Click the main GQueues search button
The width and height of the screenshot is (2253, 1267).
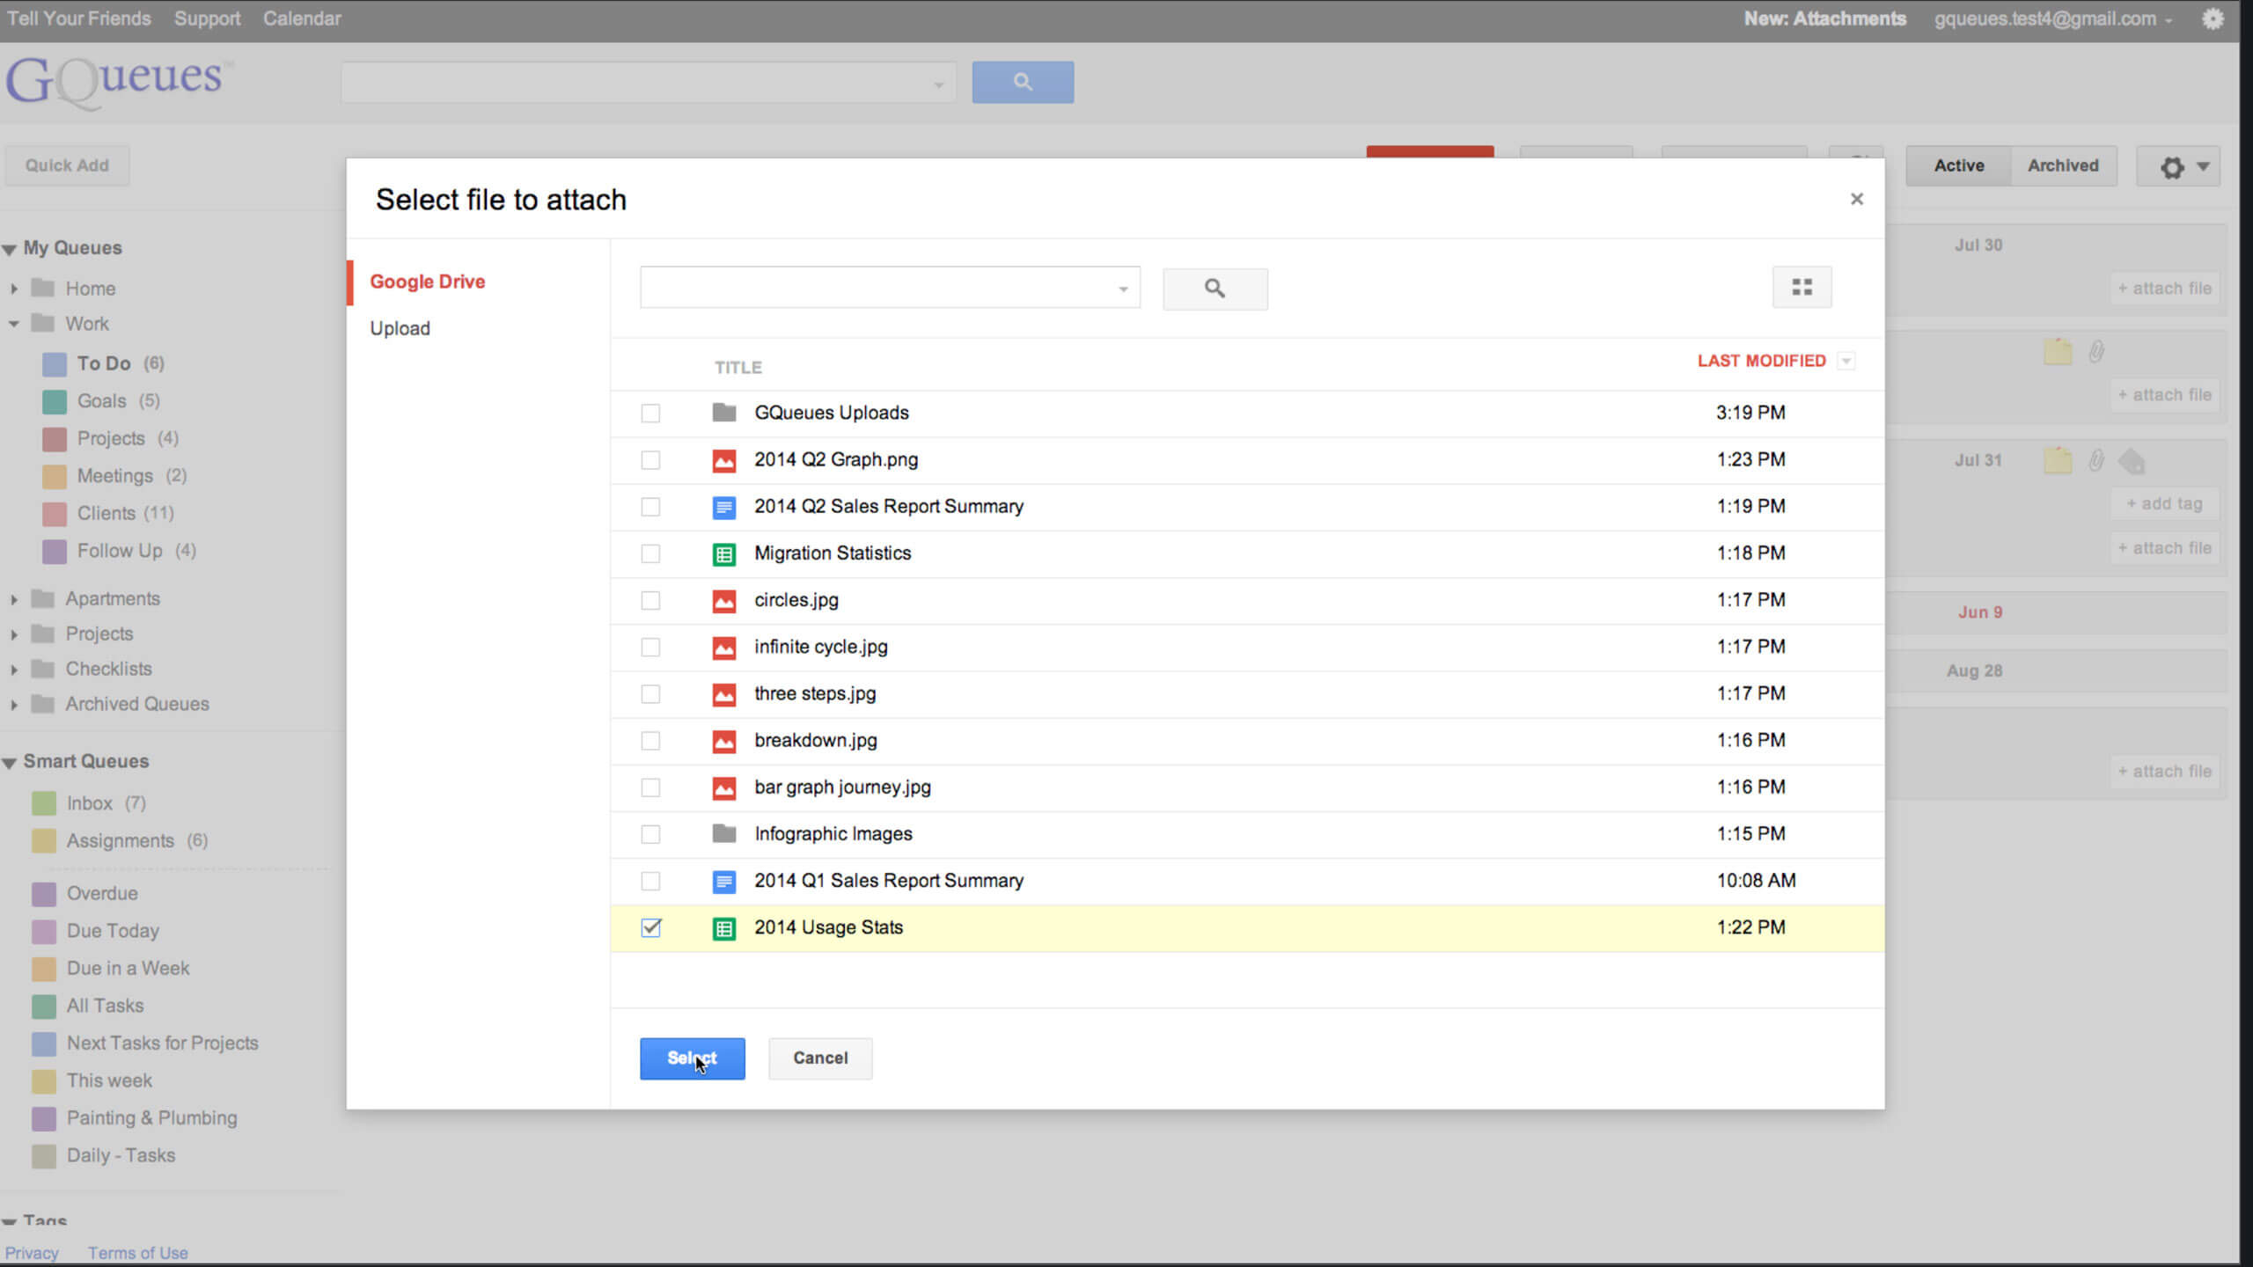[x=1023, y=82]
